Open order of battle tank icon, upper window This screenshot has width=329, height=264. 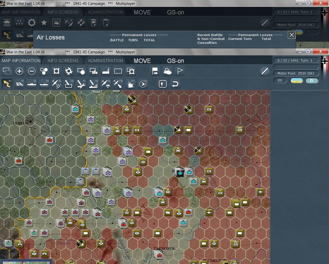coord(7,23)
